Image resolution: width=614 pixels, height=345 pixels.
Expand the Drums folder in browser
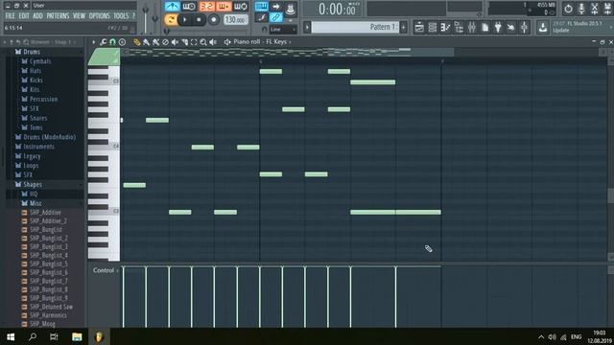[x=32, y=52]
